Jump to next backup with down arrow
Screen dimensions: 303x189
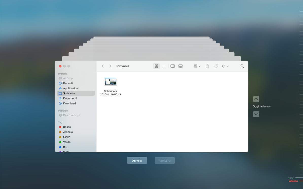tap(256, 114)
